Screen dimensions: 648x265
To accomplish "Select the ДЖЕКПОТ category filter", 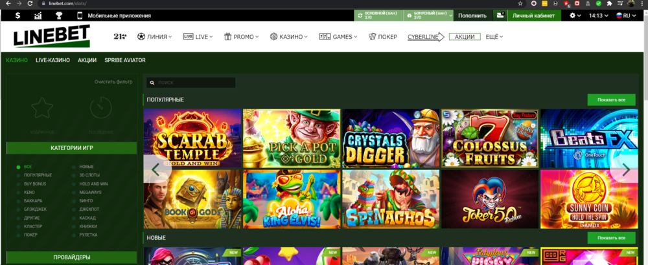I will tap(89, 209).
